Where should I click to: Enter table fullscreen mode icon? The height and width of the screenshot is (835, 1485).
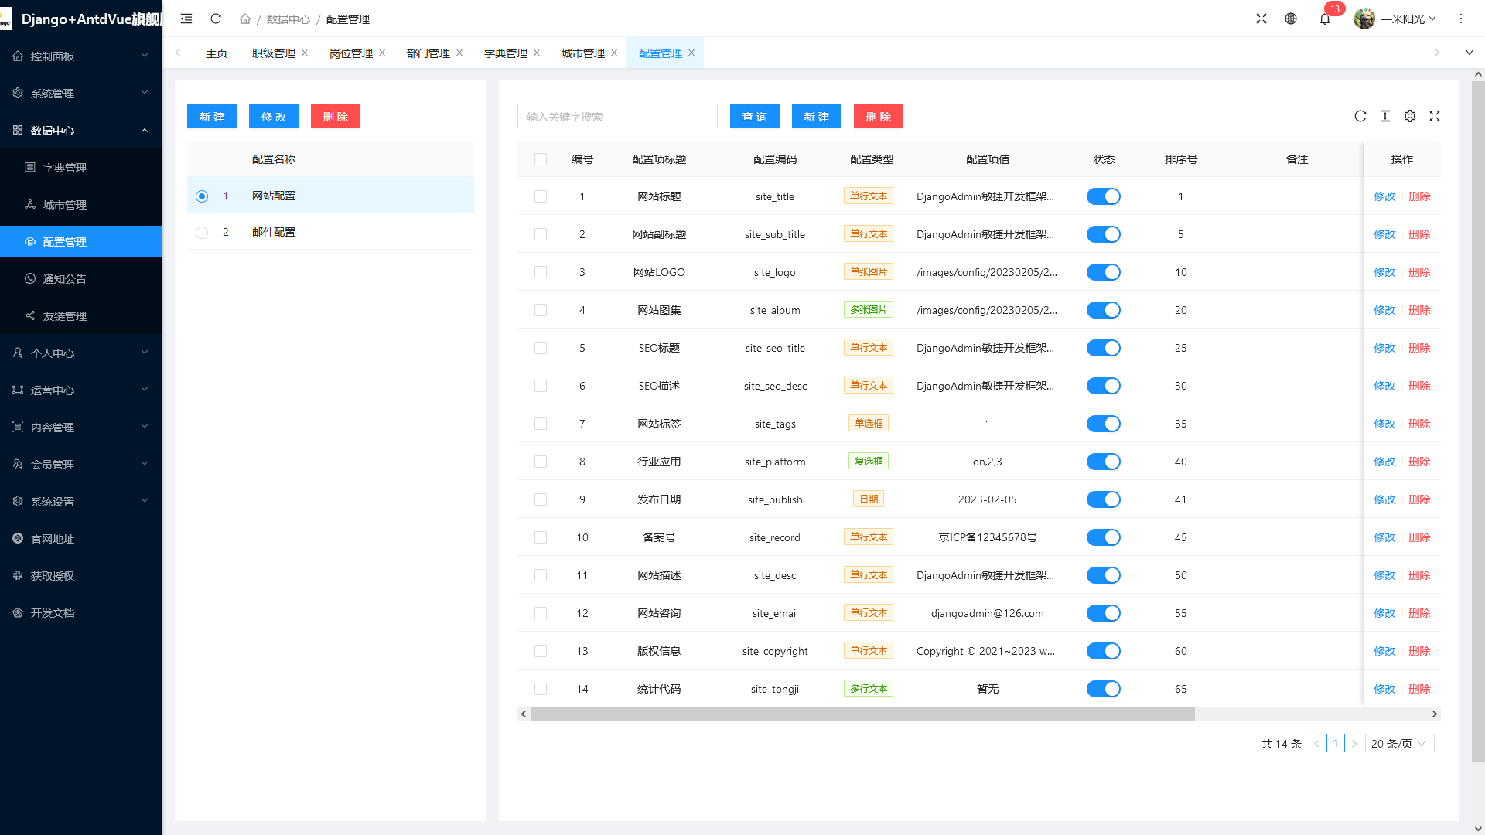(1435, 116)
